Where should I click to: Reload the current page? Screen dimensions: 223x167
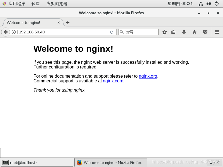pos(112,32)
